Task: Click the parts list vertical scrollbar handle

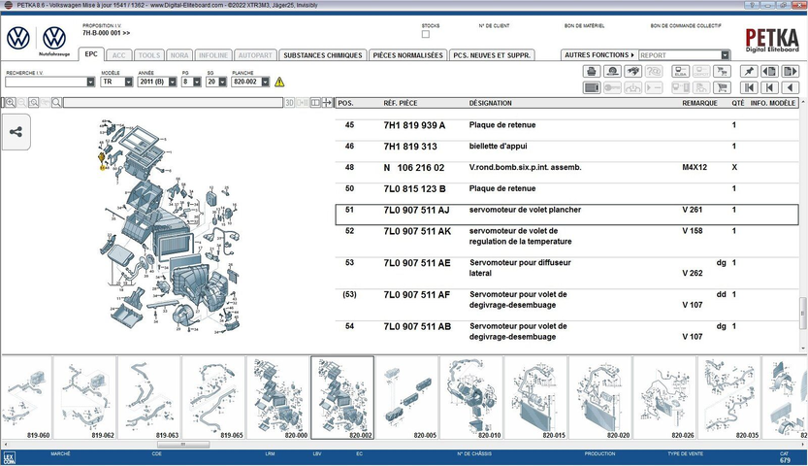Action: 803,313
